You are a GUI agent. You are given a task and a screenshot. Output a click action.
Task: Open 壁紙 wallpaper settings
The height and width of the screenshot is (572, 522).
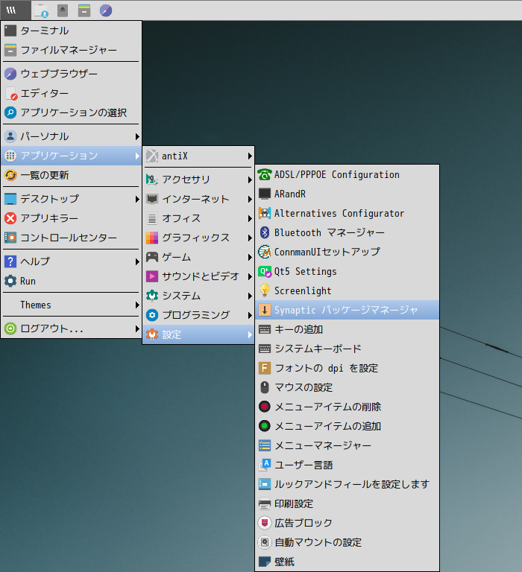(347, 562)
